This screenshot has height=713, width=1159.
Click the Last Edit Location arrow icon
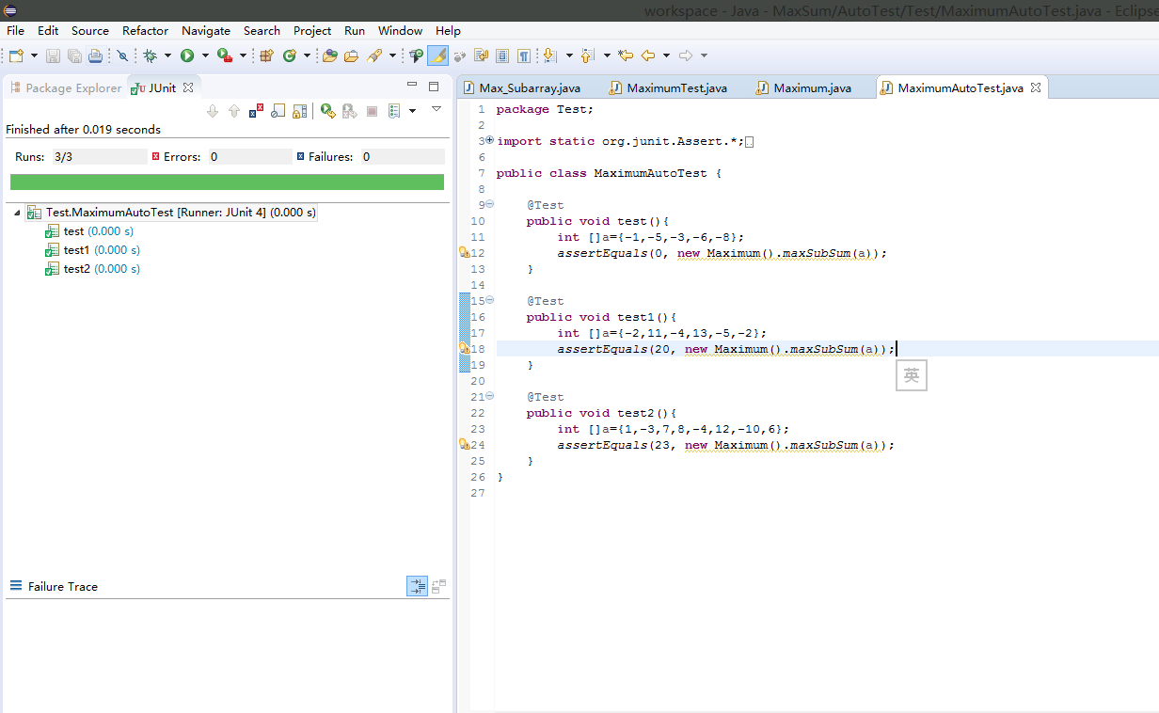pos(626,56)
